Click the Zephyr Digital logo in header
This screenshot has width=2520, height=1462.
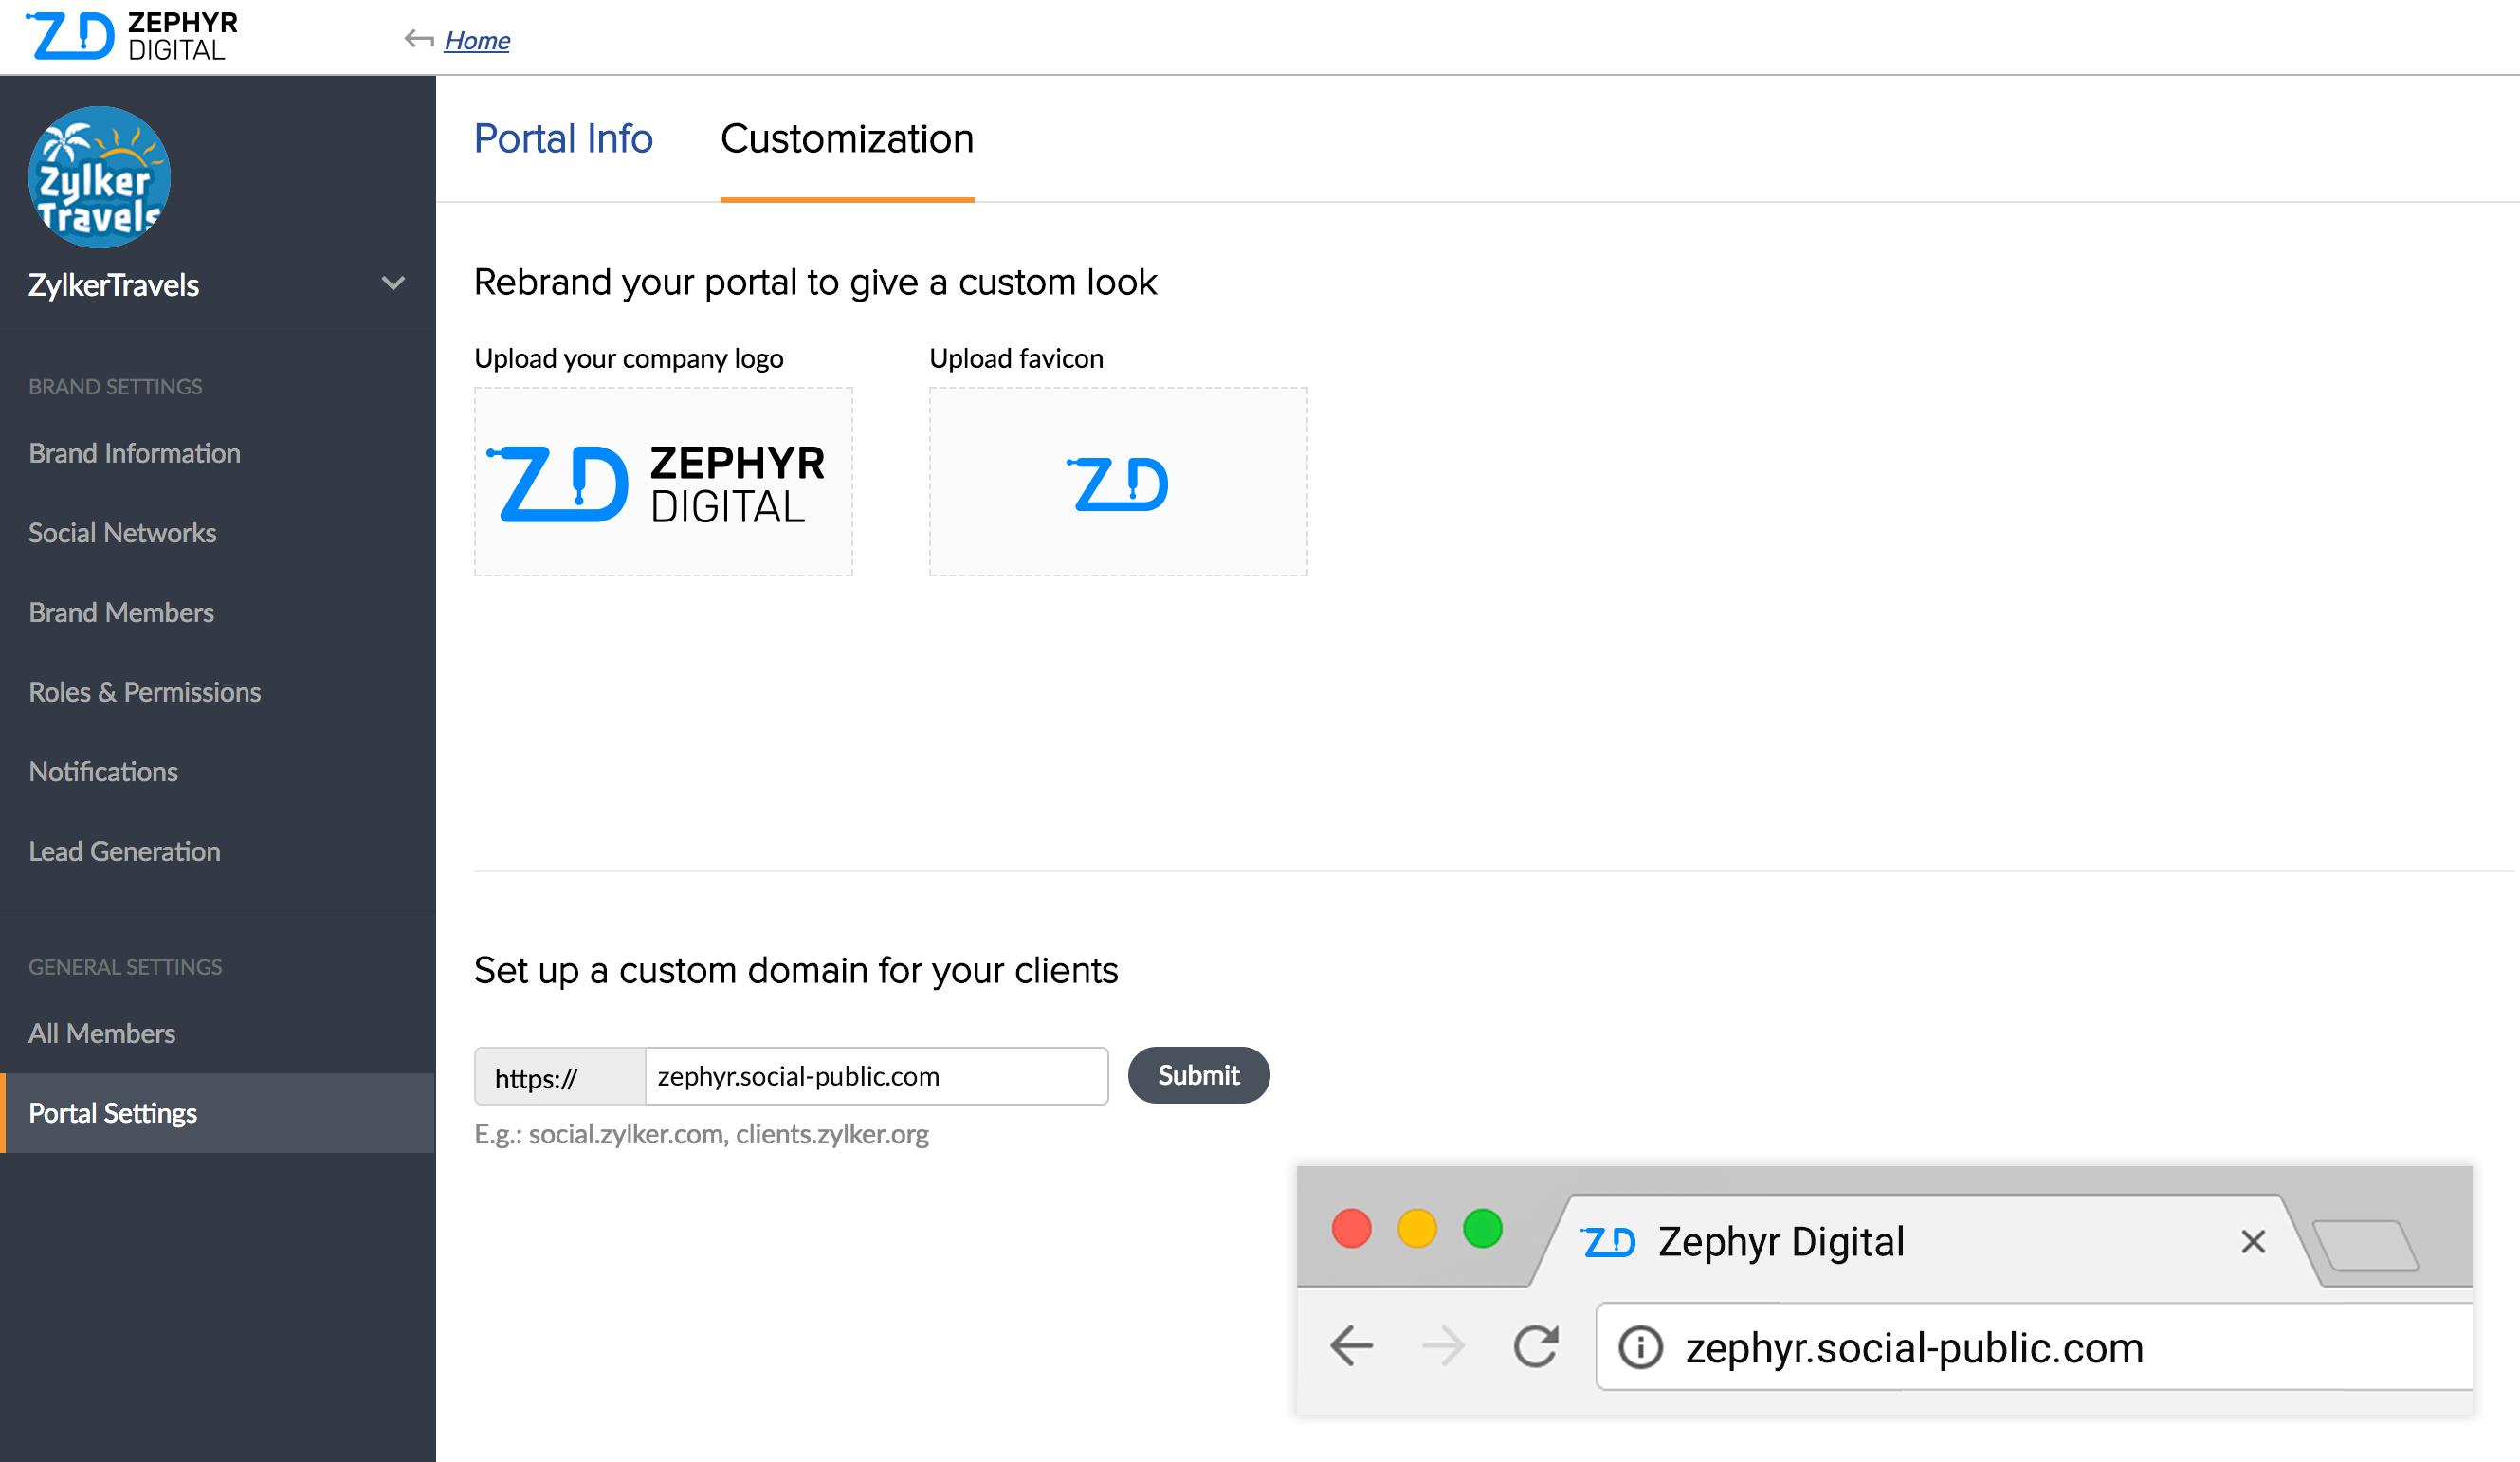pyautogui.click(x=131, y=36)
